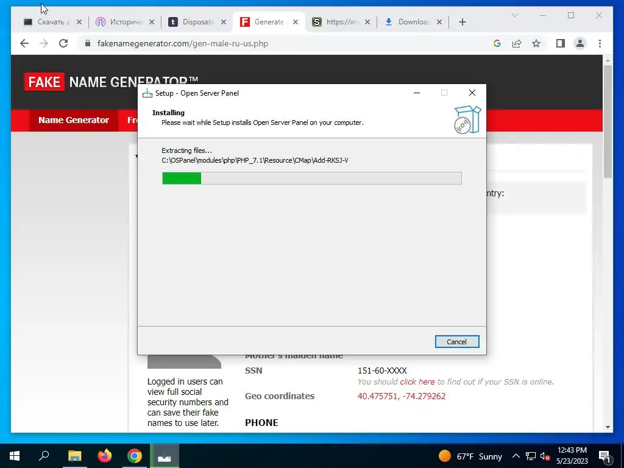Share this page via address bar icon
Viewport: 624px width, 468px height.
(517, 43)
